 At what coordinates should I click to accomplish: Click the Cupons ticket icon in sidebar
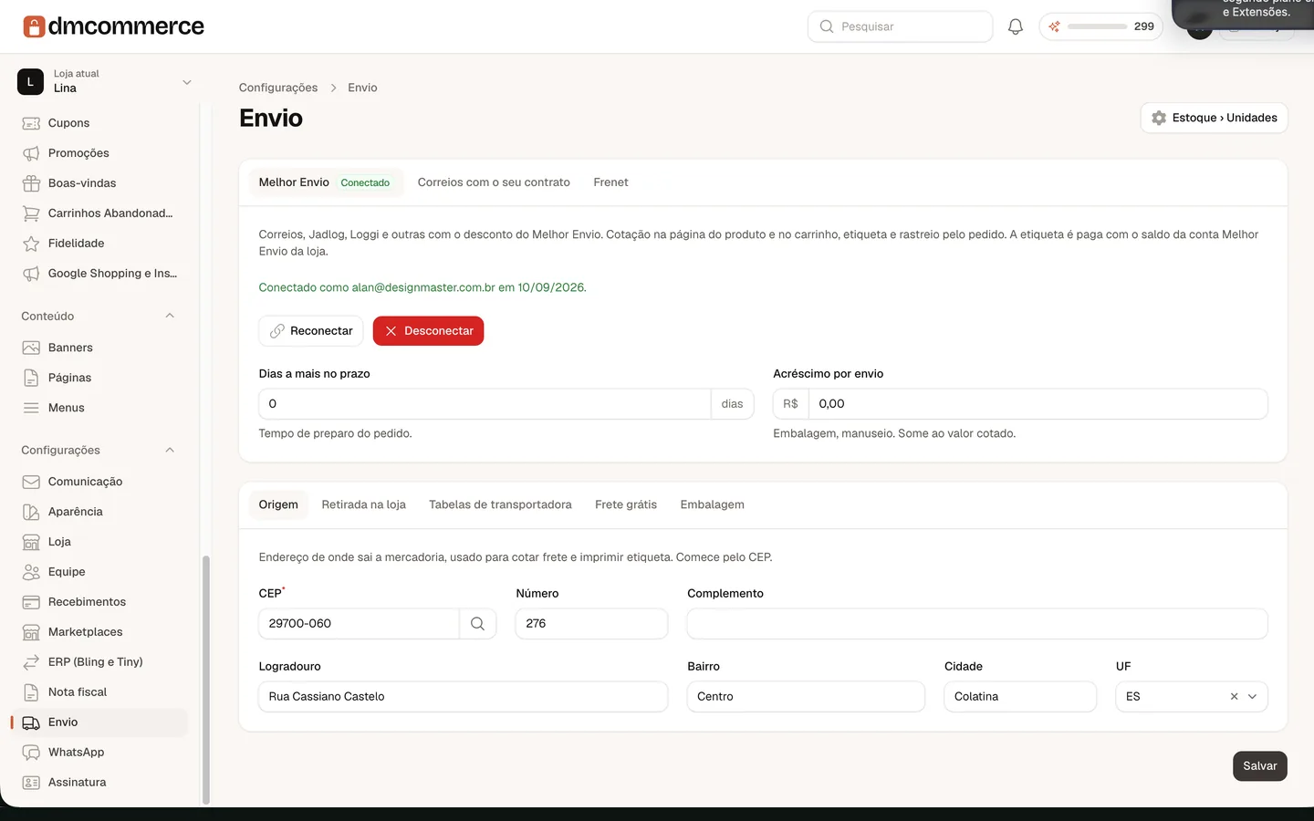coord(31,123)
